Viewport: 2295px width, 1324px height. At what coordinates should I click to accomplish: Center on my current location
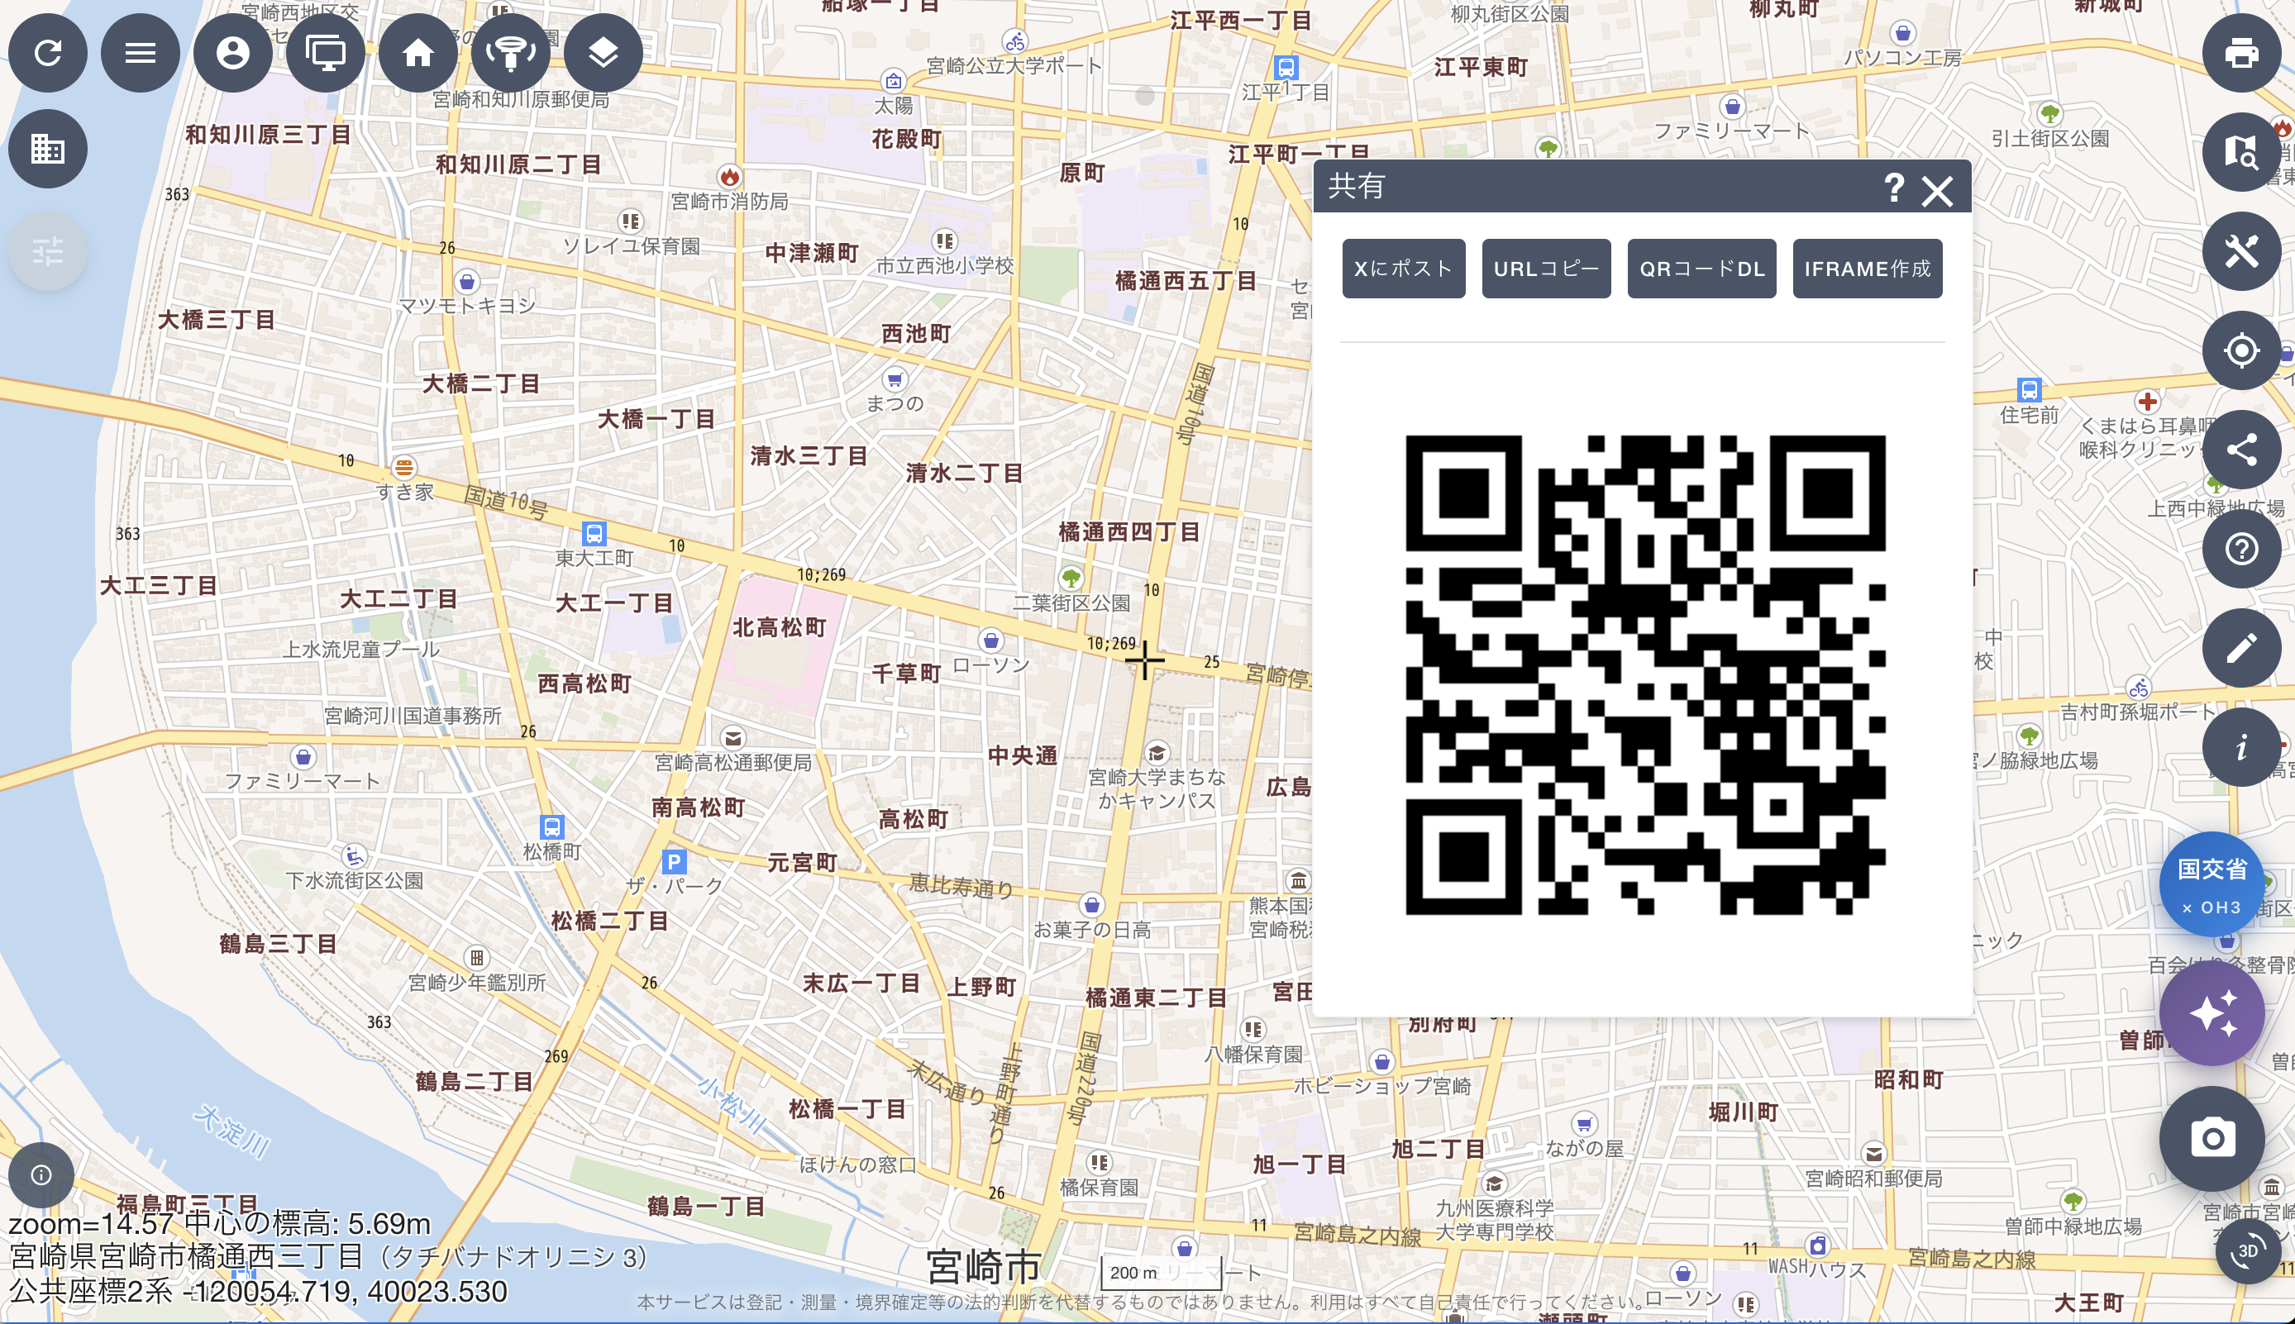(x=2240, y=350)
